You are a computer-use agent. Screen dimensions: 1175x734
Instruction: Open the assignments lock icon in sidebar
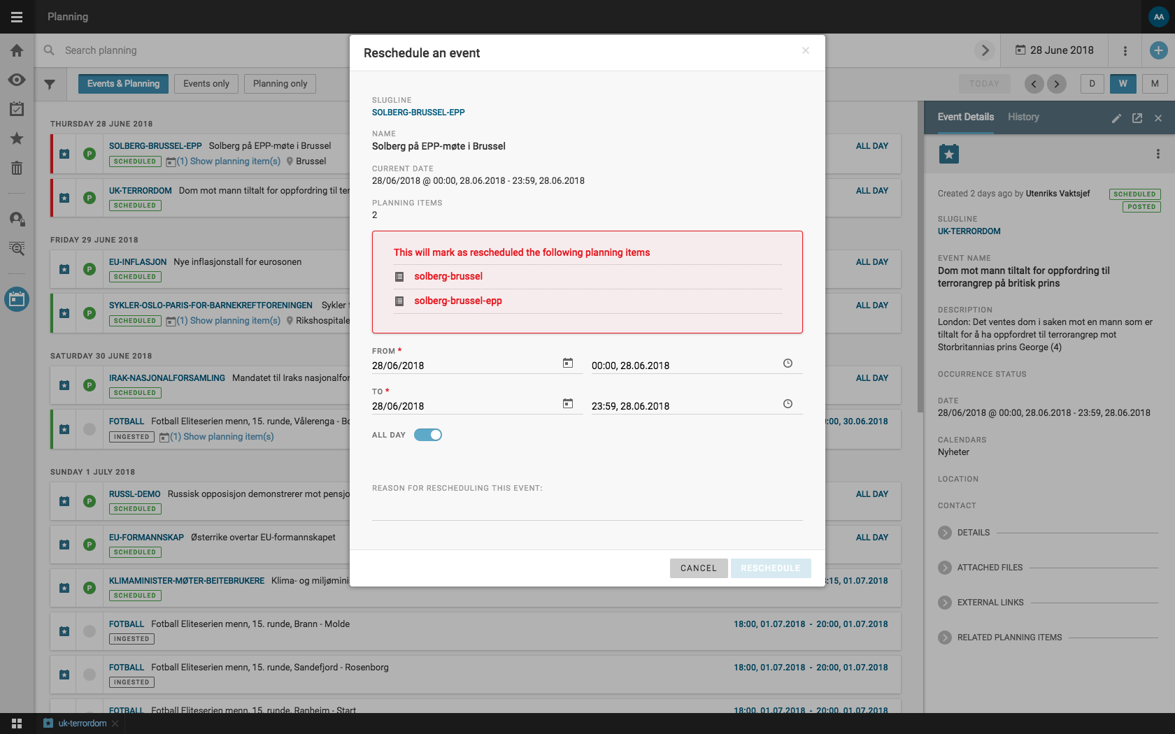pyautogui.click(x=17, y=219)
